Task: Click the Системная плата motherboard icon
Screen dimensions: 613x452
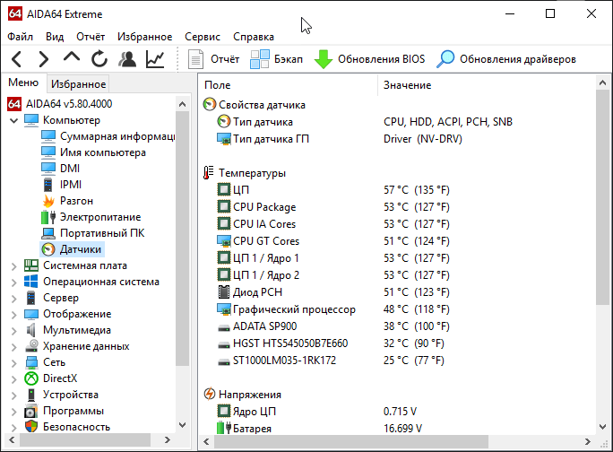Action: pos(30,265)
